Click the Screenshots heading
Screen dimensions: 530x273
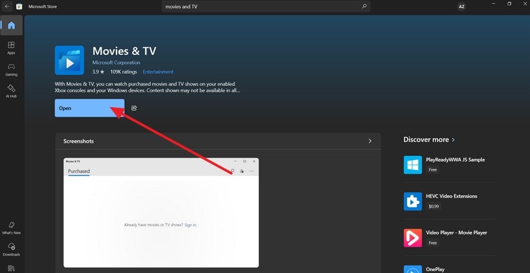tap(79, 141)
